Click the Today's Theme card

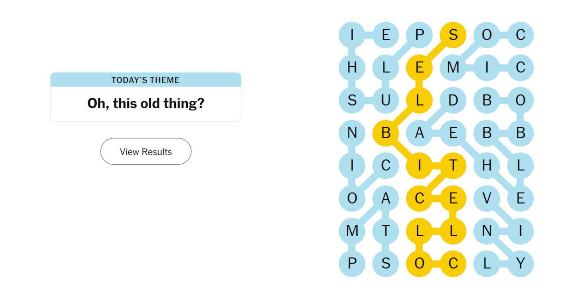click(146, 97)
